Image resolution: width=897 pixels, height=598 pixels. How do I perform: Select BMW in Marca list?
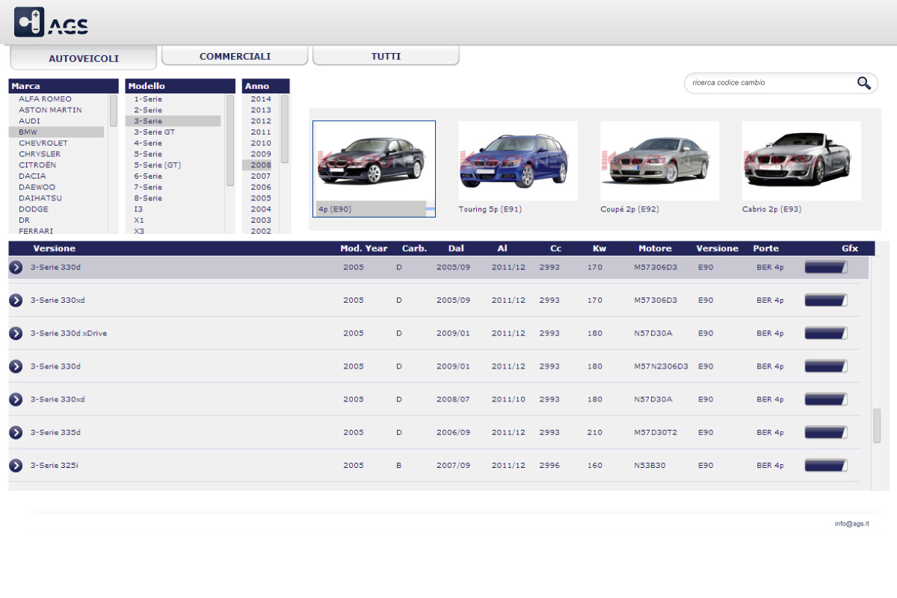(56, 132)
